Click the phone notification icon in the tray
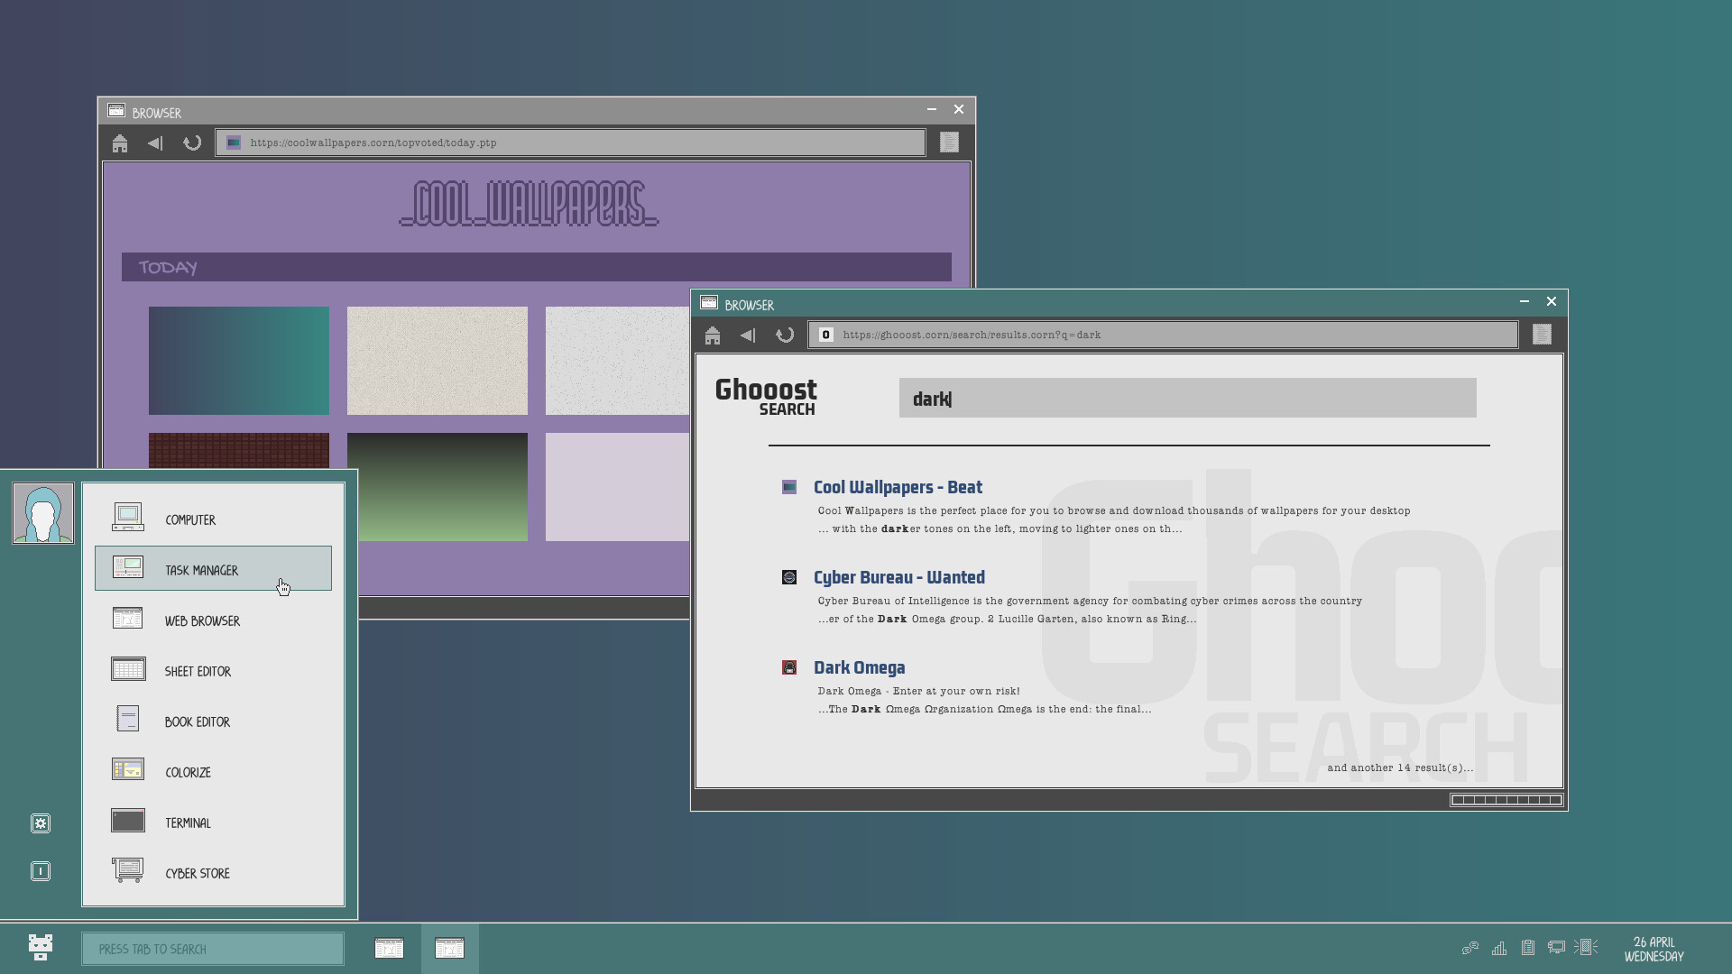1732x974 pixels. pos(1585,948)
